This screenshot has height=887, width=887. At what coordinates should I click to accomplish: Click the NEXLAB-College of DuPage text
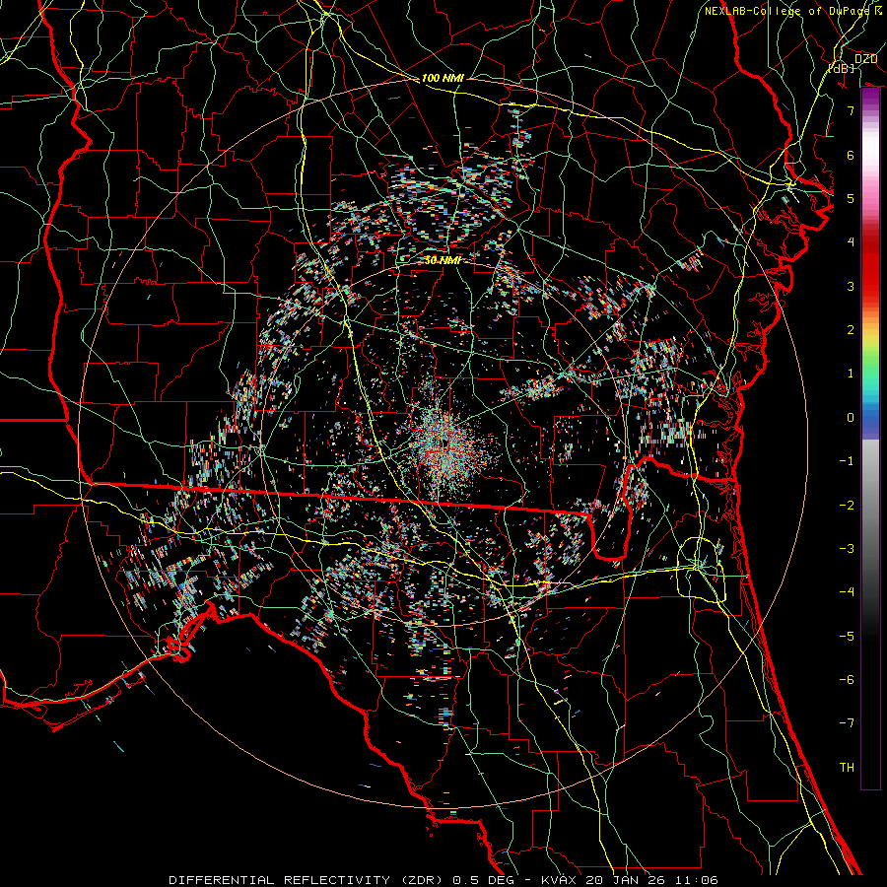click(x=785, y=11)
